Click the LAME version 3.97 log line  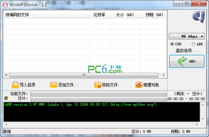pyautogui.click(x=80, y=104)
